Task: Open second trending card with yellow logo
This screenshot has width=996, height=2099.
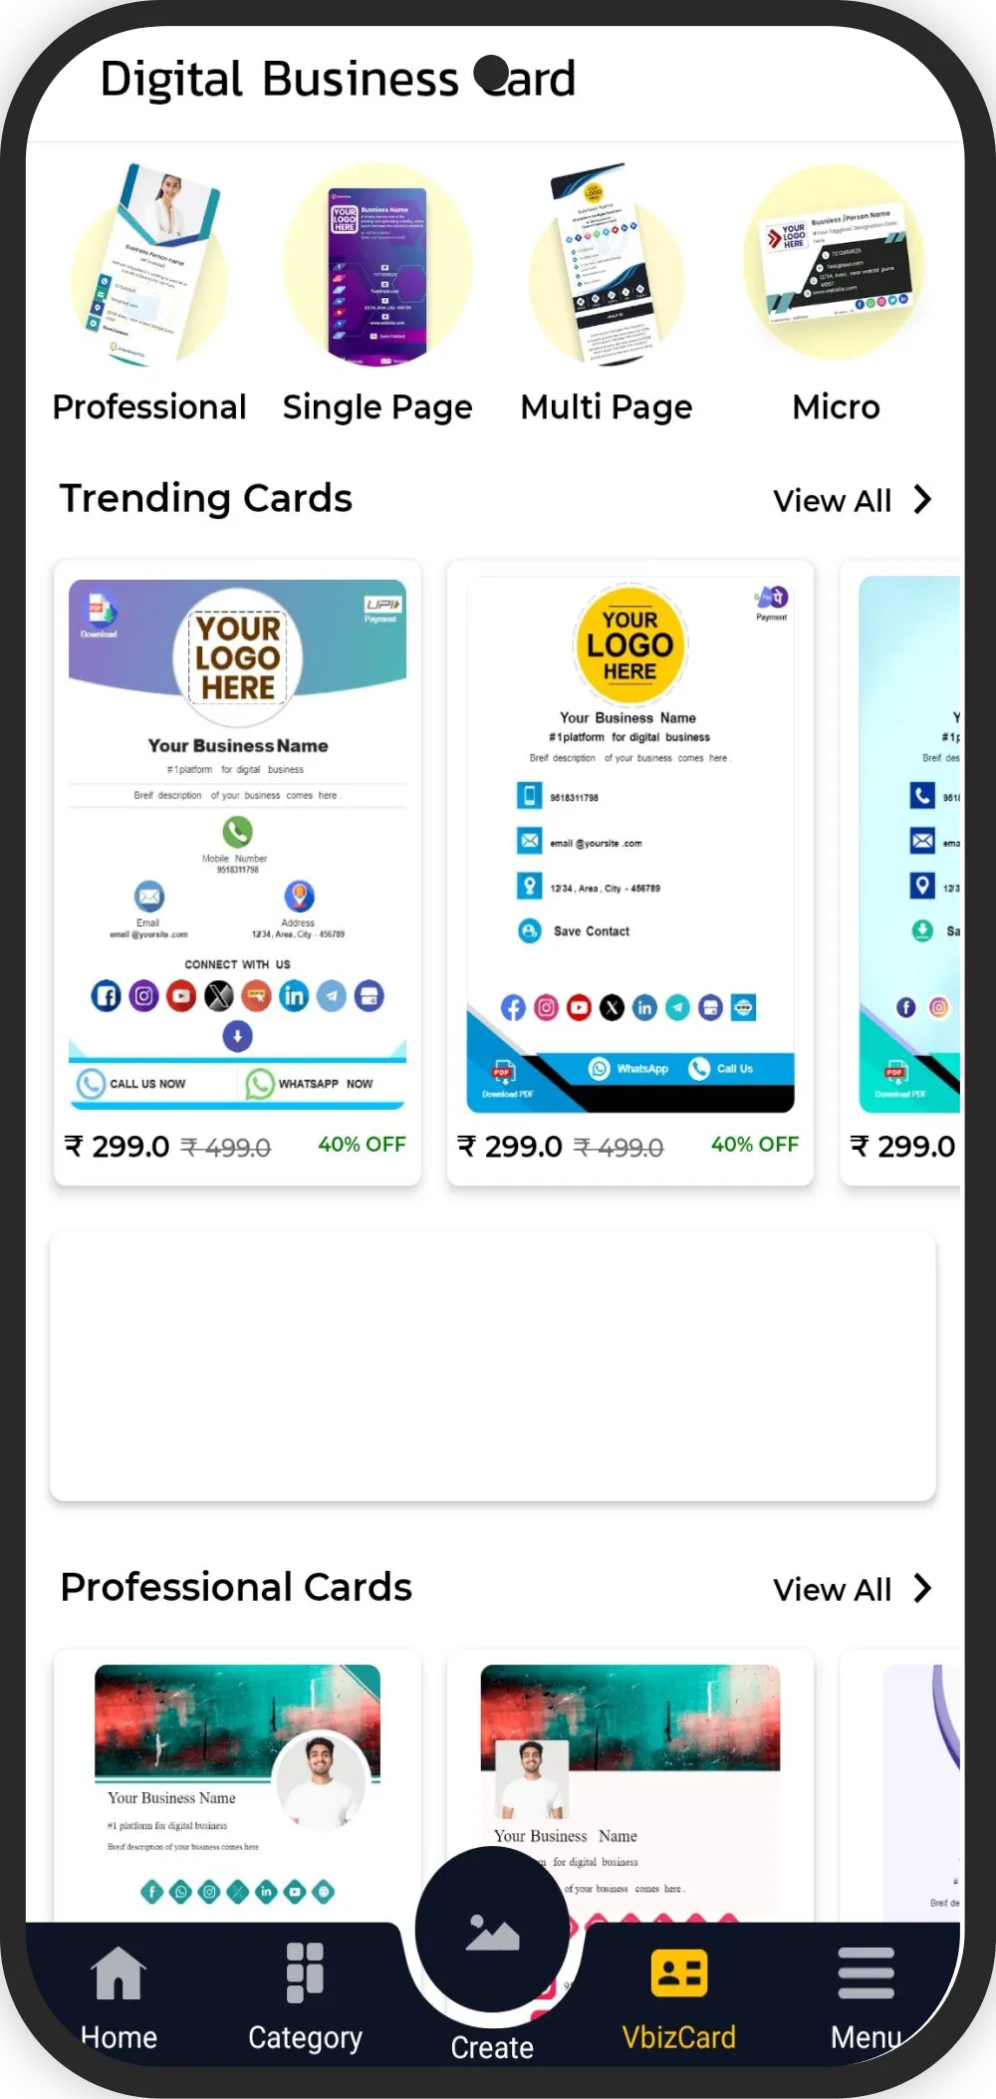Action: click(x=630, y=872)
